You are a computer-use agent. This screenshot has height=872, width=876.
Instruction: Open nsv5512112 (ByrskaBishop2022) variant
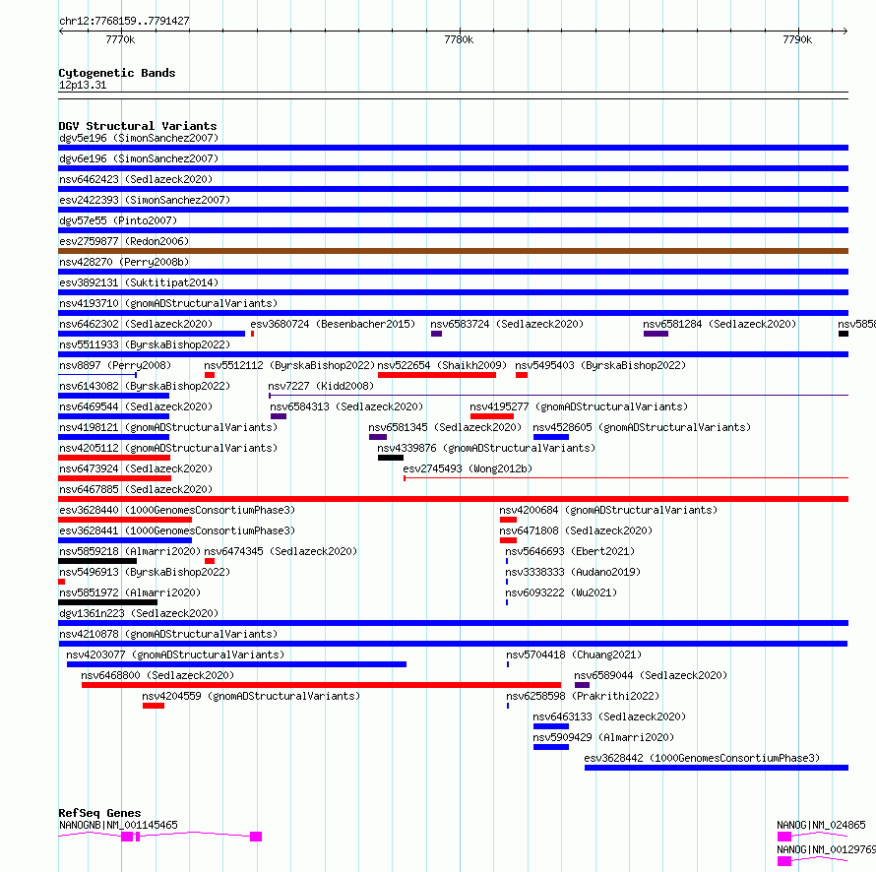289,365
